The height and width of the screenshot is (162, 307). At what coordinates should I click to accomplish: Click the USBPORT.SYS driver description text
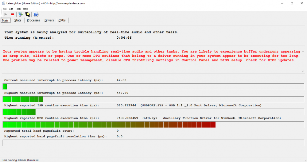point(201,105)
